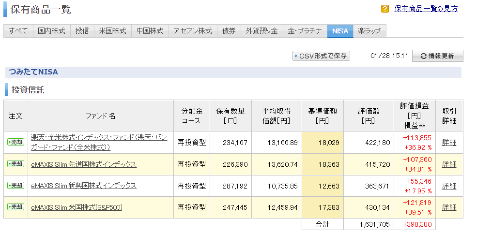Image resolution: width=492 pixels, height=233 pixels.
Task: Click the 取引詳細 column header
Action: (x=449, y=116)
